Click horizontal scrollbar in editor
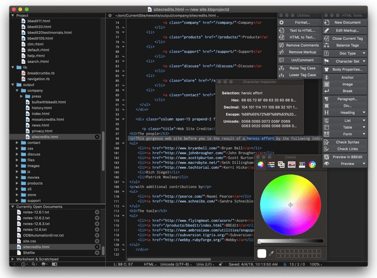Viewport: 377px width, 278px height. coord(169,259)
